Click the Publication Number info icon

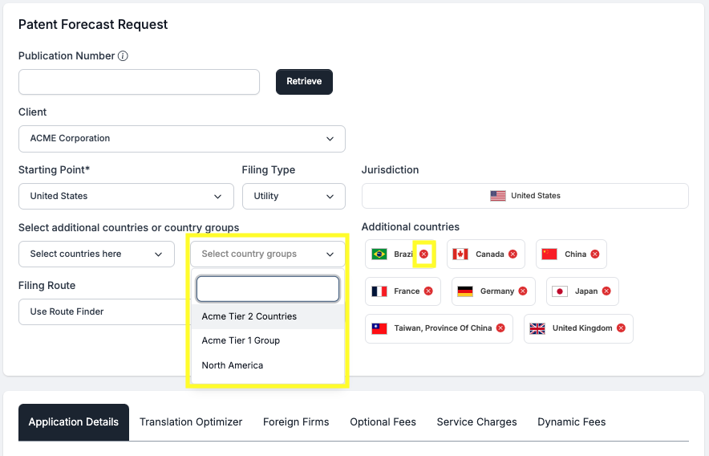123,56
